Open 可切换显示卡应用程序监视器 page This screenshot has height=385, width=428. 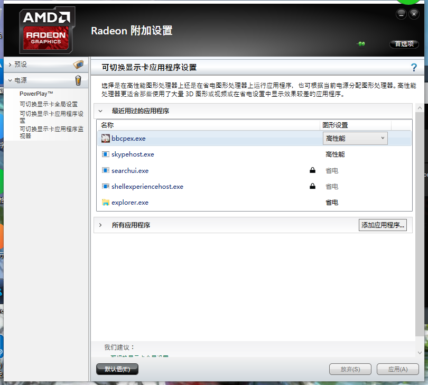coord(51,132)
